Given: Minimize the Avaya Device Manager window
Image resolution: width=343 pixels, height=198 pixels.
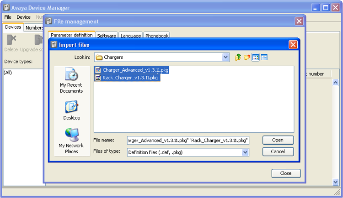Looking at the screenshot, I should click(x=315, y=8).
